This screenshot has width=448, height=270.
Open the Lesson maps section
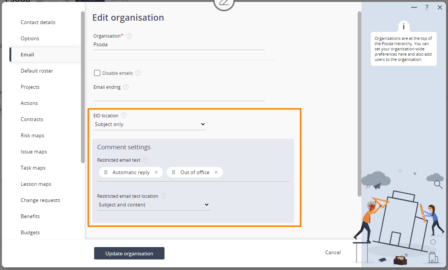[36, 184]
